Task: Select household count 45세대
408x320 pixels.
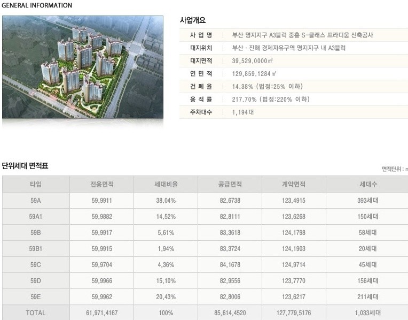Action: [x=367, y=264]
